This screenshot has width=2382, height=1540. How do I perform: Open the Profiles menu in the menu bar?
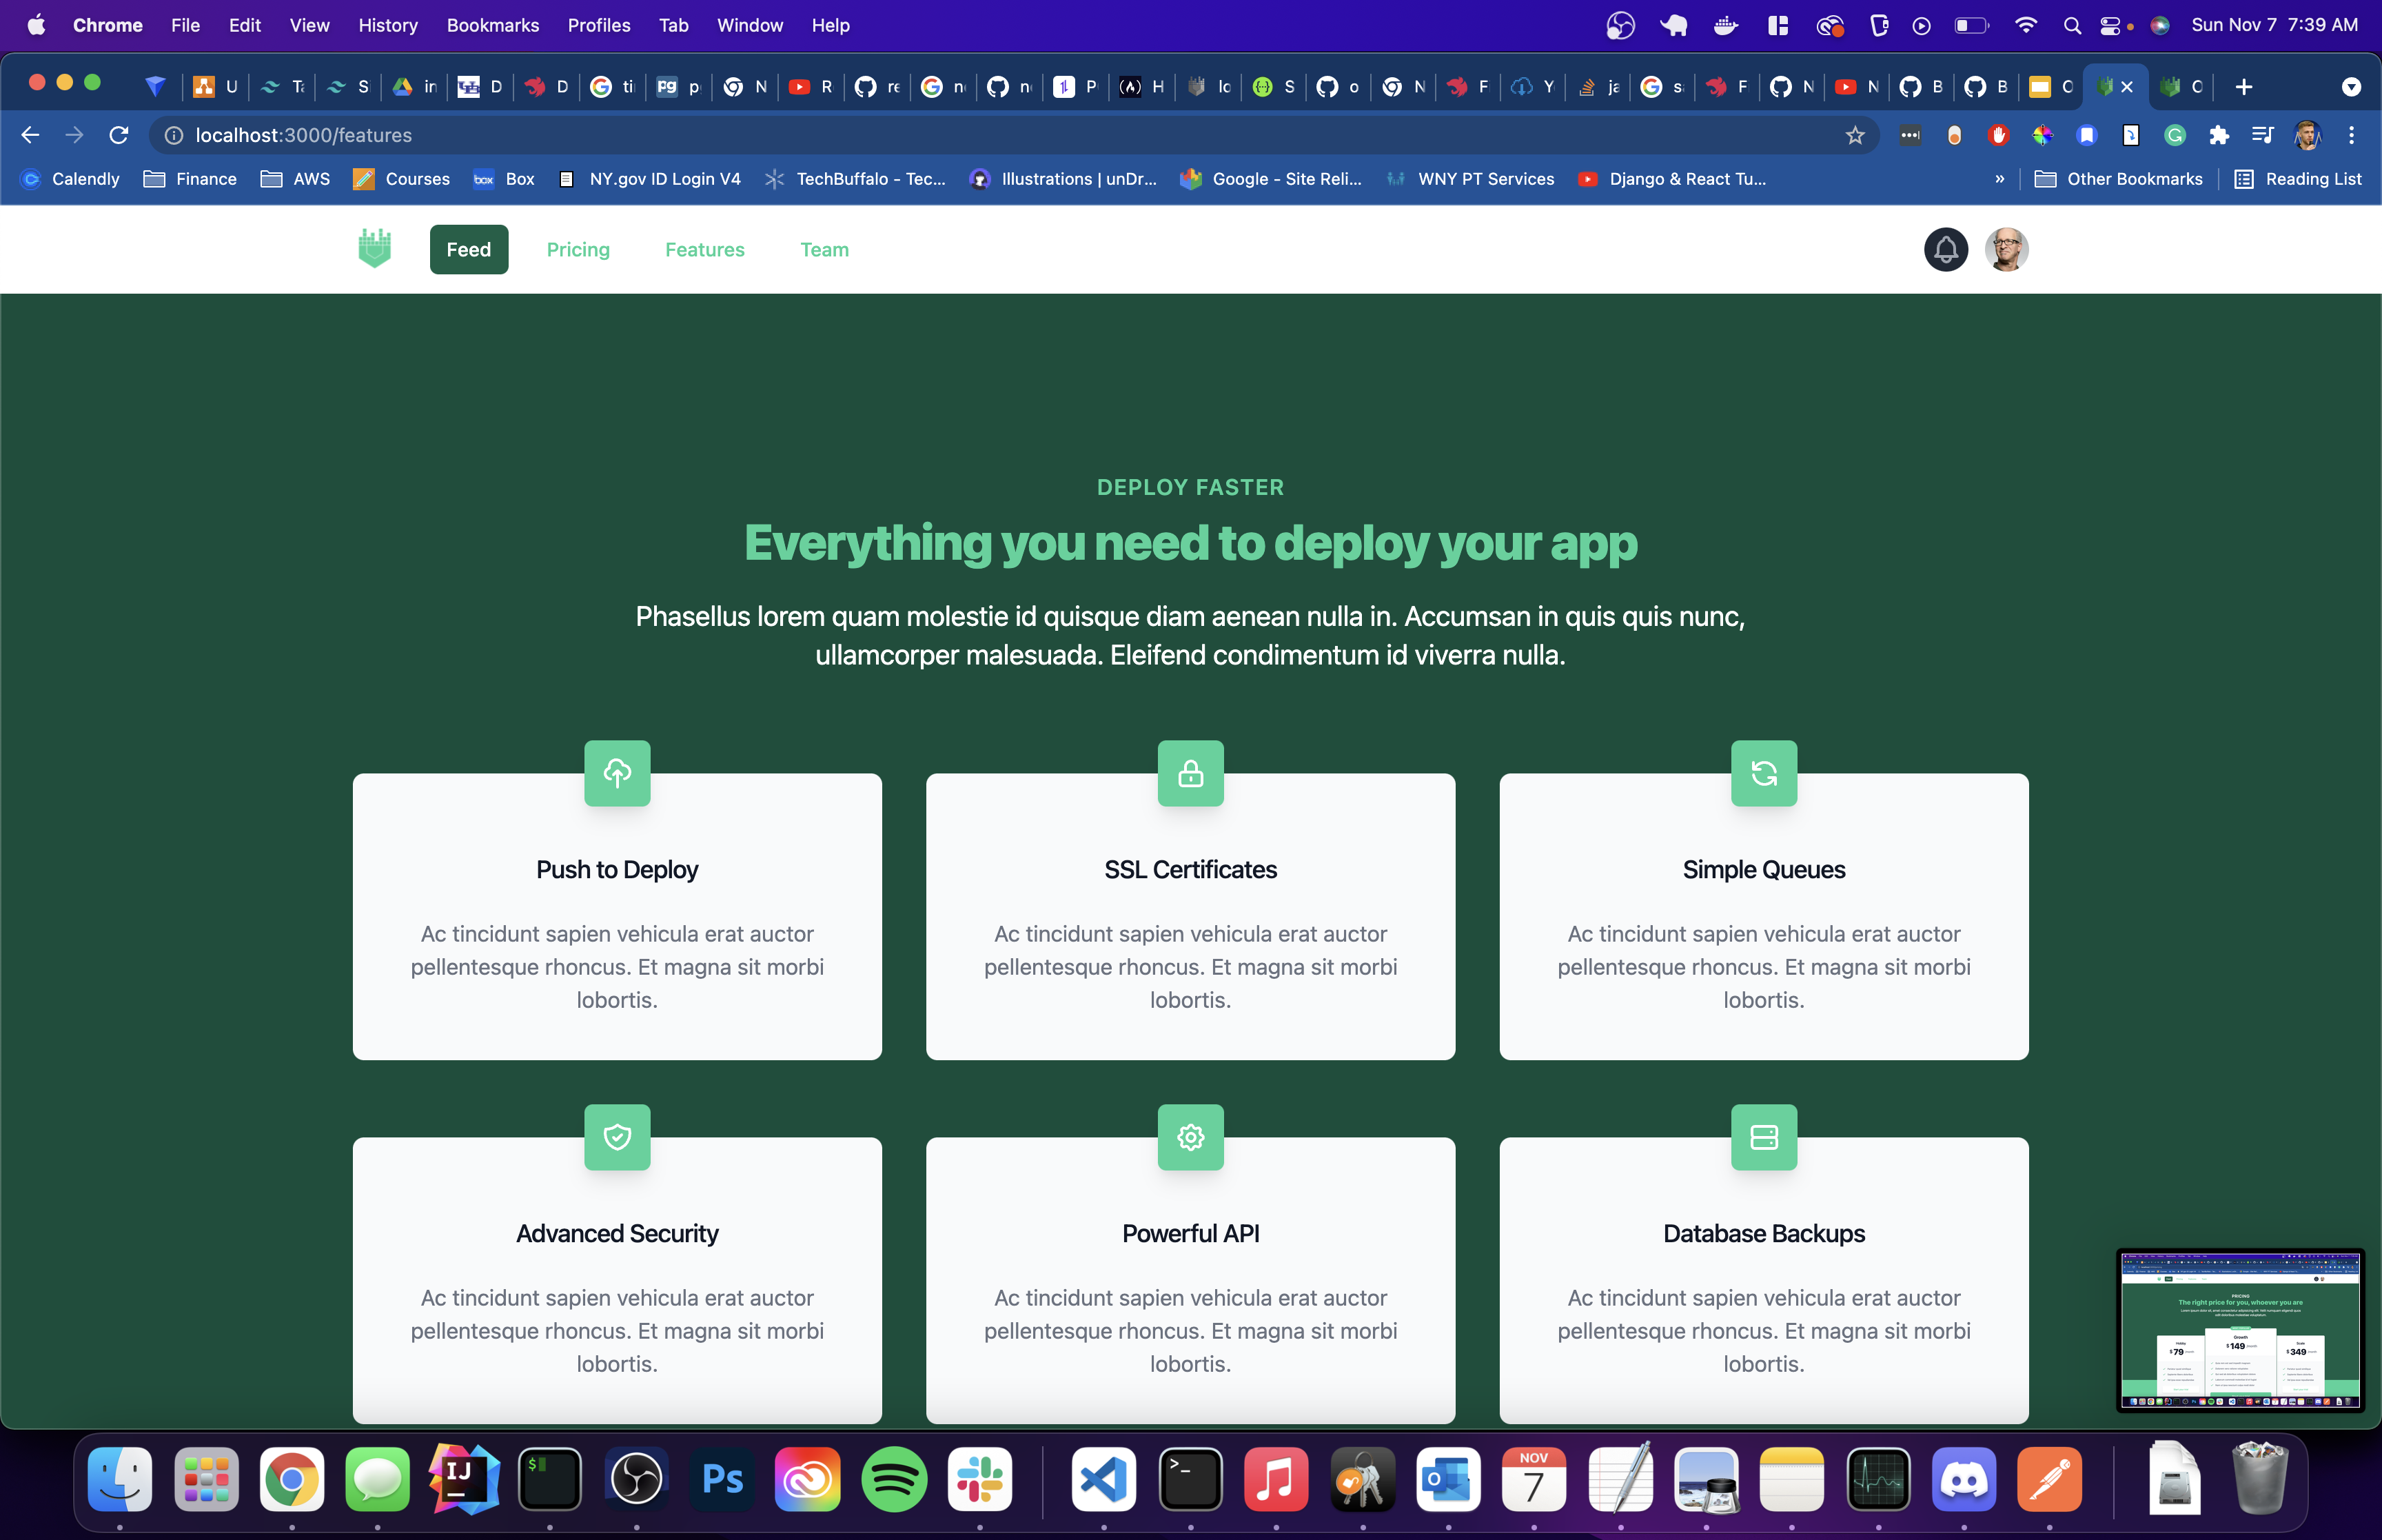pos(599,26)
